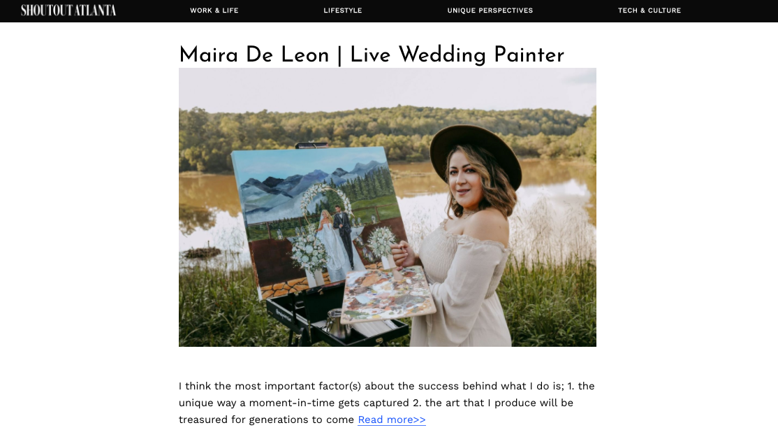Select the Tech & Culture menu item
The image size is (778, 444).
[649, 10]
